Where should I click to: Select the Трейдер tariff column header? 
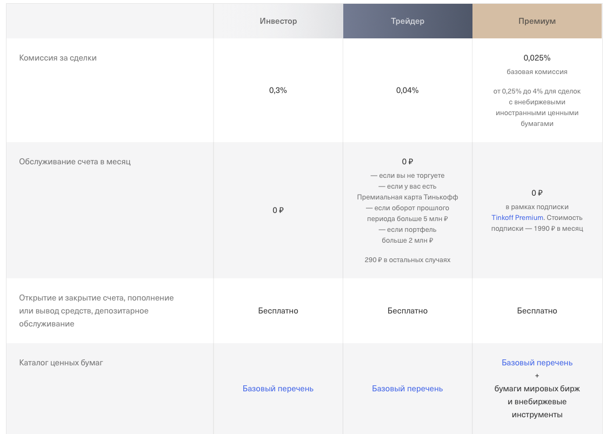coord(408,21)
